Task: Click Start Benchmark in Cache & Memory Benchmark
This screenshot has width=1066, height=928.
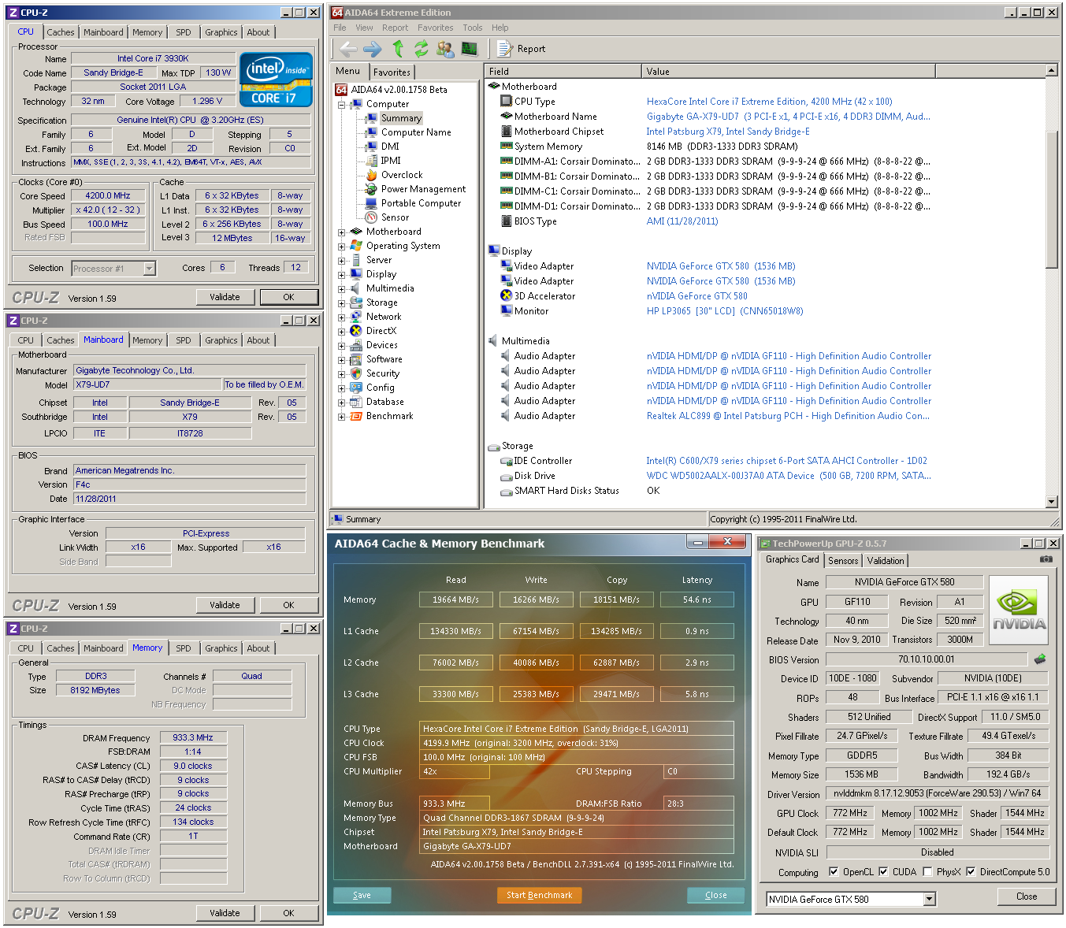Action: click(x=540, y=895)
